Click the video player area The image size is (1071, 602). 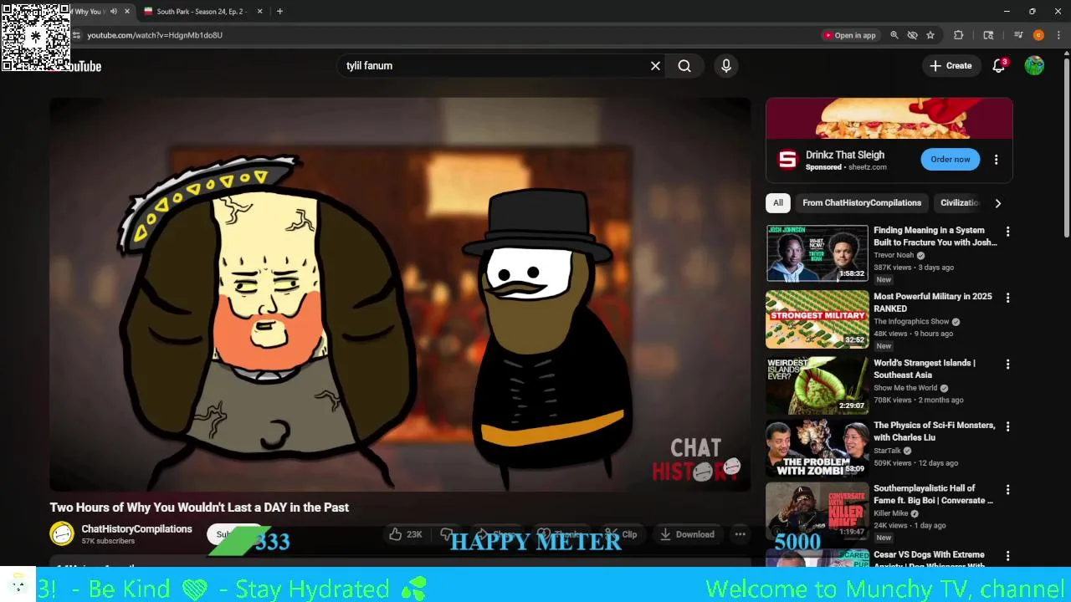[x=400, y=294]
